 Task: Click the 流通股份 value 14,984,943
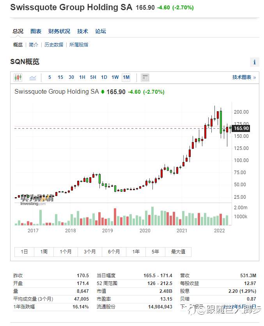[160, 306]
